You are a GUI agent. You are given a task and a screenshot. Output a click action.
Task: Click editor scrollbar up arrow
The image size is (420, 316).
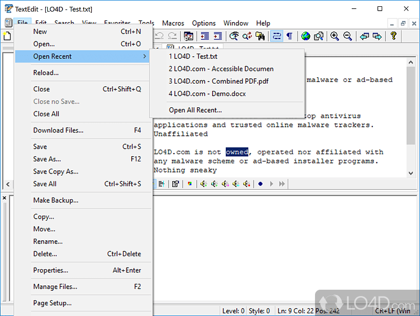pos(411,62)
